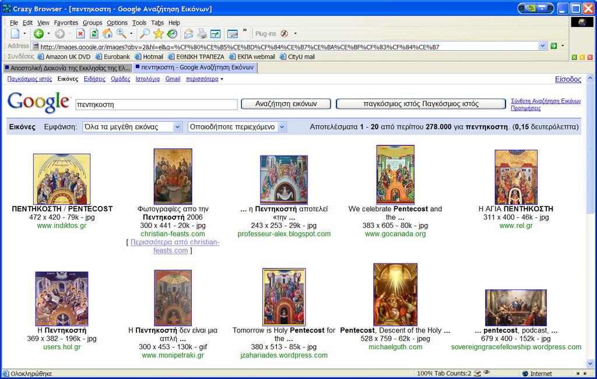This screenshot has height=379, width=597.
Task: Open the File menu
Action: click(x=14, y=23)
